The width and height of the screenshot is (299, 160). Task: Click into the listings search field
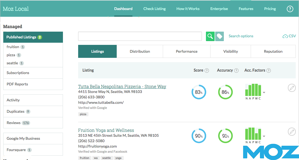[140, 36]
